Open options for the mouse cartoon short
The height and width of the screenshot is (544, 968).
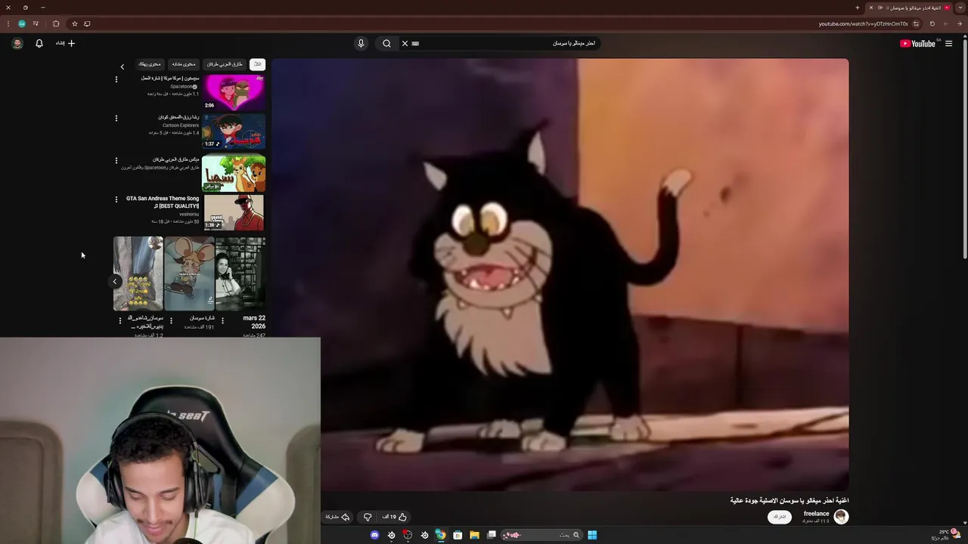[x=171, y=320]
